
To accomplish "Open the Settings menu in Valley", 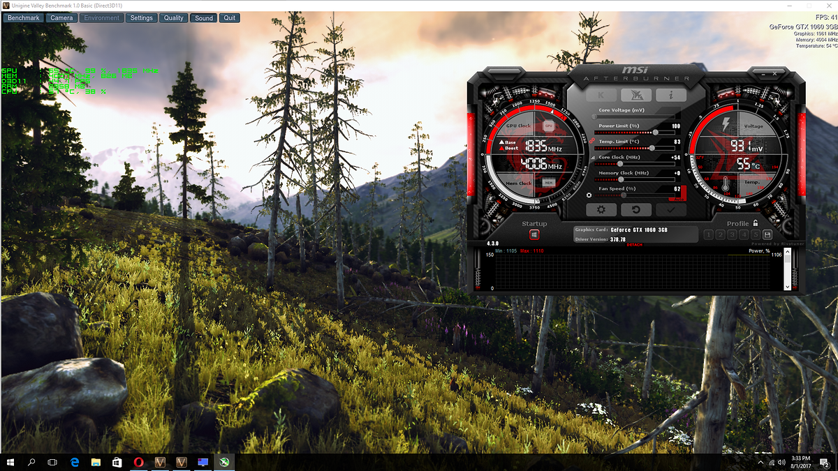I will click(141, 18).
